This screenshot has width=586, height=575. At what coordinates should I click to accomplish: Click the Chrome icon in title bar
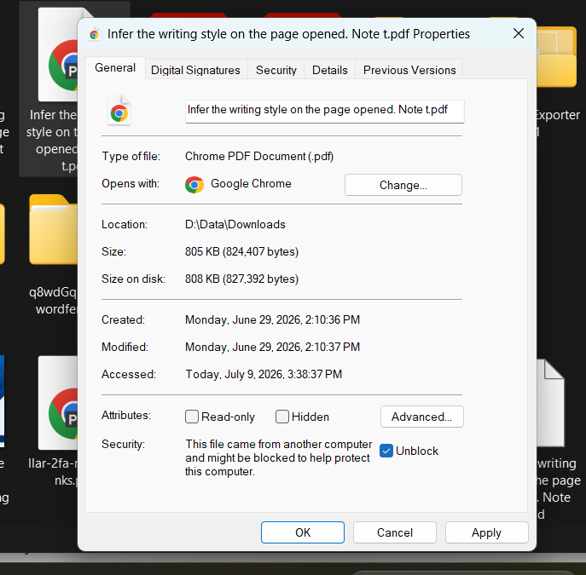[x=94, y=34]
